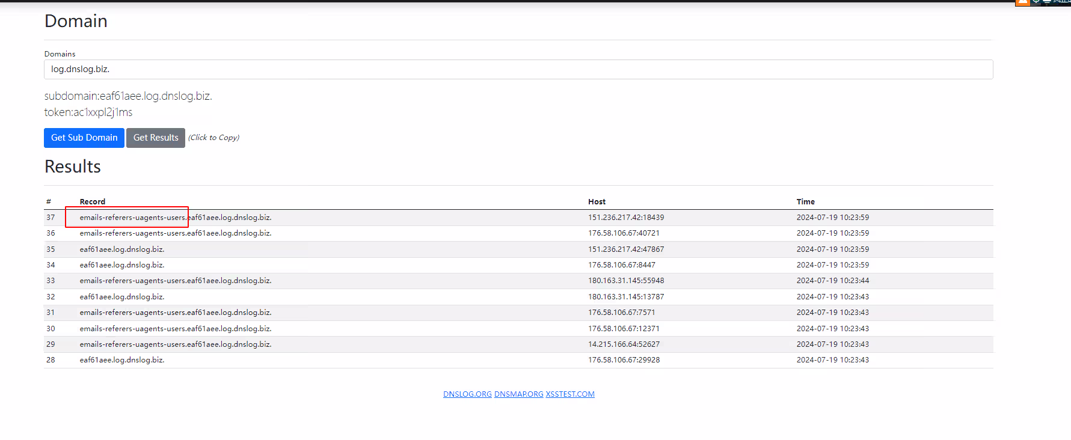Viewport: 1071px width, 440px height.
Task: Open the DNSMAP.ORG footer link
Action: [518, 394]
